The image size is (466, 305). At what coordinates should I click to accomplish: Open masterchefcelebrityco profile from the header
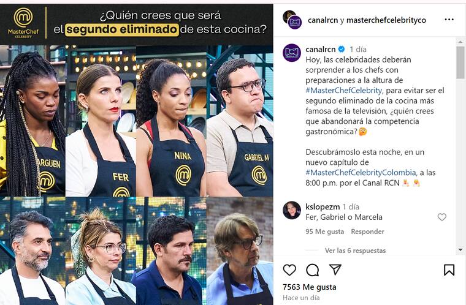[386, 20]
